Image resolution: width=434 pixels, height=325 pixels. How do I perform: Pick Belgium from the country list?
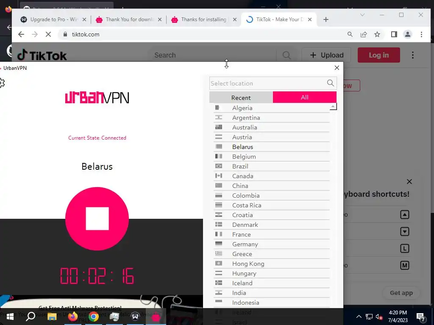[x=272, y=157]
